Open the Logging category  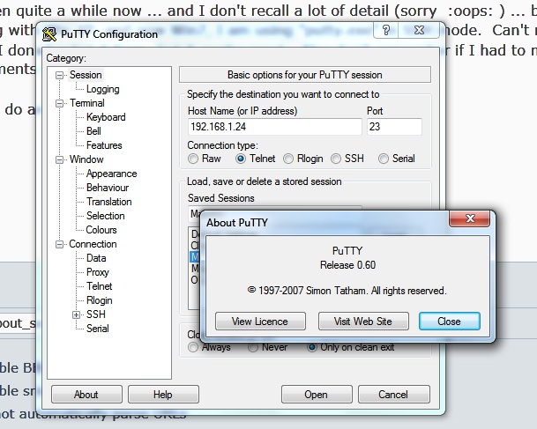click(103, 89)
